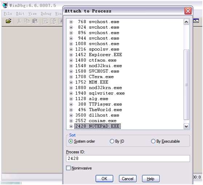Expand the 1880 nod32krn.exe entry
The image size is (203, 185).
(x=71, y=88)
